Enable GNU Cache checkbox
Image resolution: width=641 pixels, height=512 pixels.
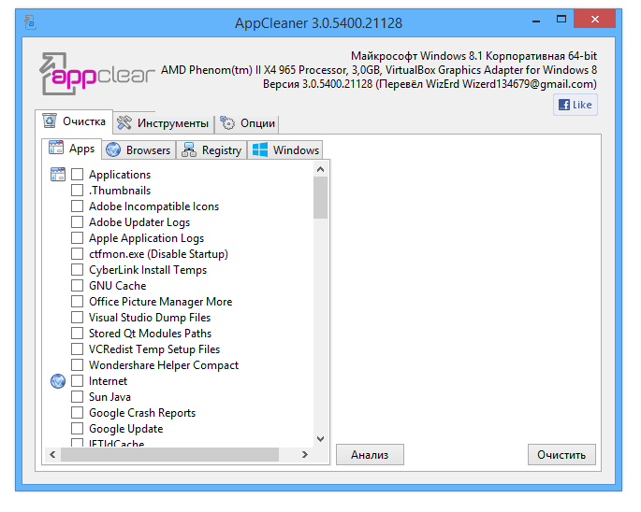click(78, 286)
